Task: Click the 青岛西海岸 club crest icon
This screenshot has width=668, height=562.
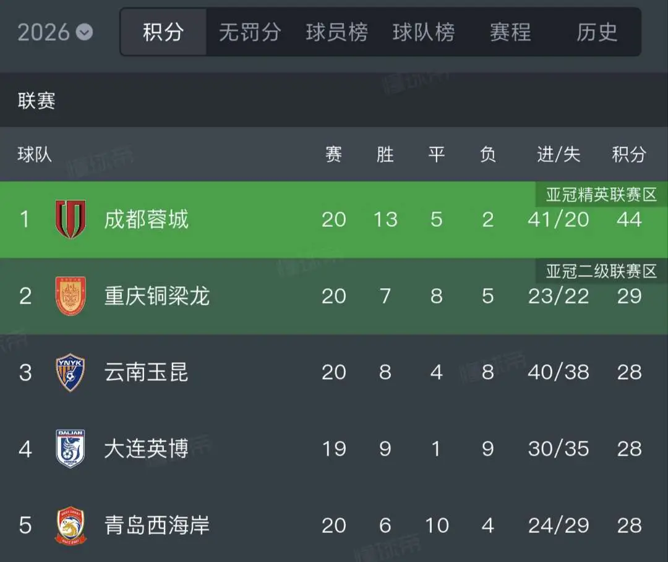Action: (71, 526)
